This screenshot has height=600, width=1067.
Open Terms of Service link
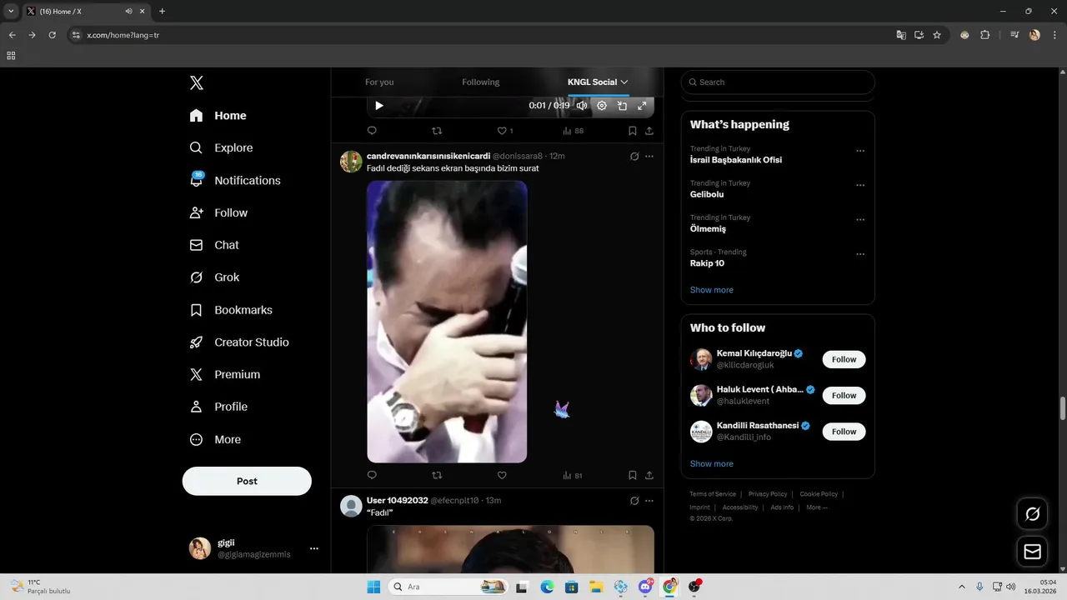pyautogui.click(x=713, y=494)
